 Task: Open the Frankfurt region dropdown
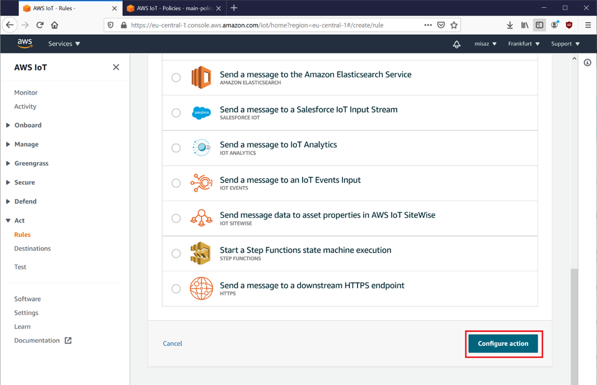tap(523, 44)
